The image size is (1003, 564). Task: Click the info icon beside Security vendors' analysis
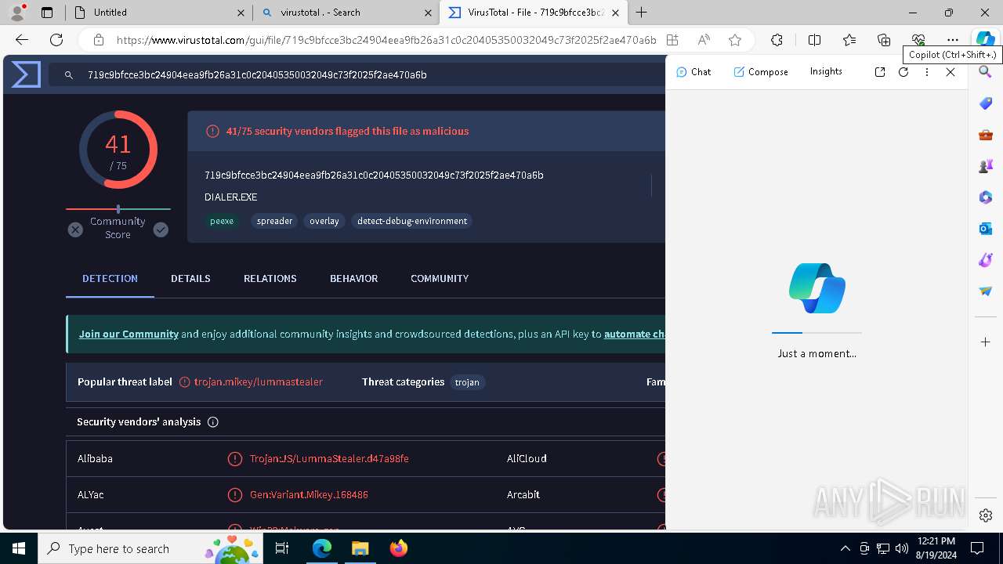(x=212, y=421)
